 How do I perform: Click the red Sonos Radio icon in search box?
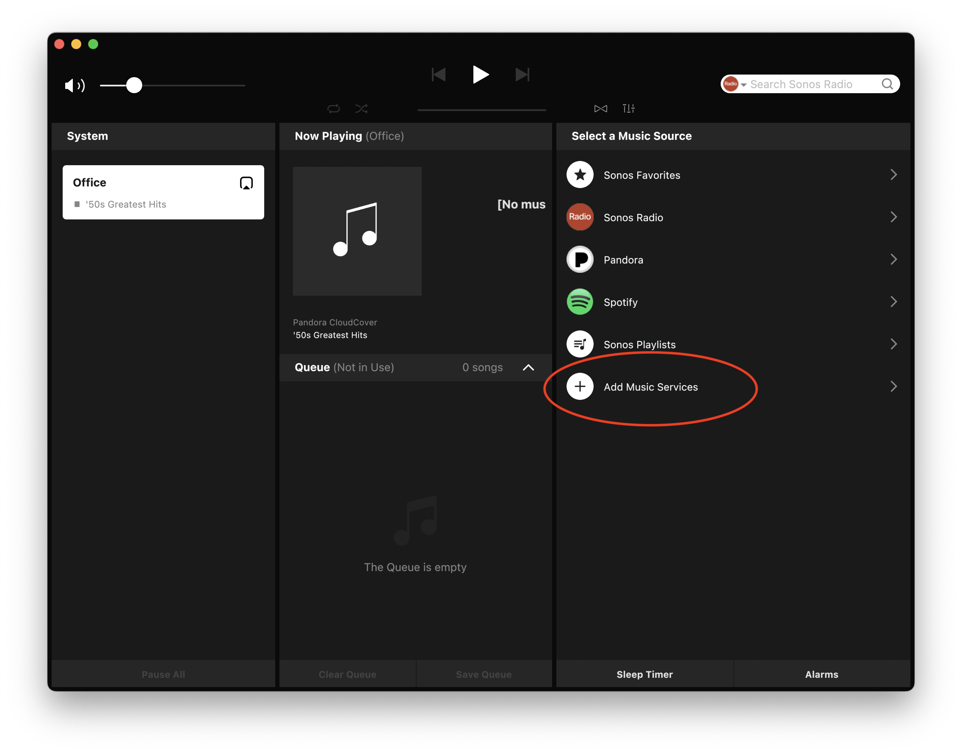click(x=731, y=84)
